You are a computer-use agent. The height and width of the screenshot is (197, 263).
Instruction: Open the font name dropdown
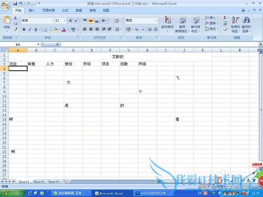(53, 20)
